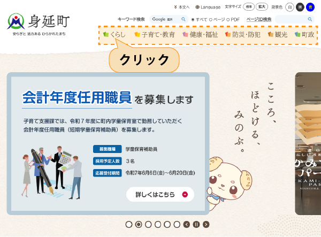Click the keyword search magnifier icon

(x=184, y=19)
